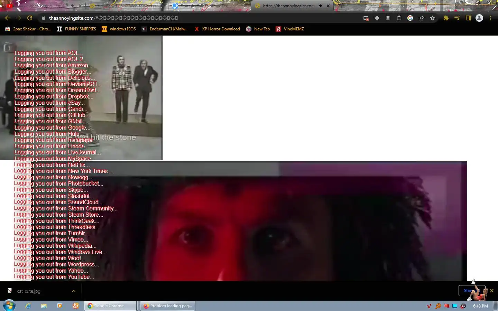Click 'Logging you out from DeviantART...' text
498x311 pixels.
point(58,84)
